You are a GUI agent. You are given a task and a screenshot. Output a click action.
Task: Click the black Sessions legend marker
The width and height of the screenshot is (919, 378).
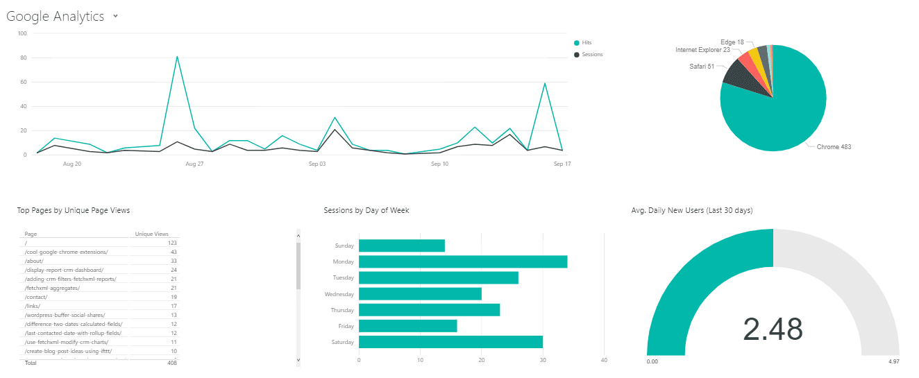576,54
